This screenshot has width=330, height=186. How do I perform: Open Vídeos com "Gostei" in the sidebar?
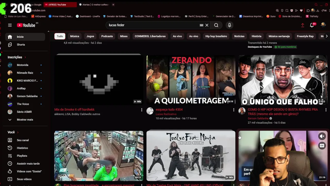pos(26,171)
